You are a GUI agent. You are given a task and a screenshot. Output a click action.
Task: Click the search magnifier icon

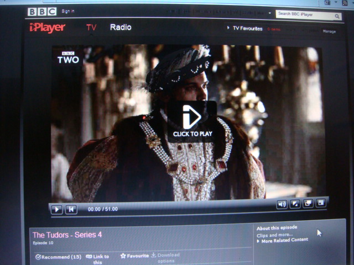(337, 16)
